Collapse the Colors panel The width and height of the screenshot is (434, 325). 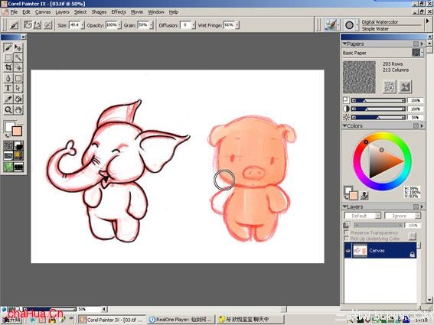pyautogui.click(x=345, y=126)
